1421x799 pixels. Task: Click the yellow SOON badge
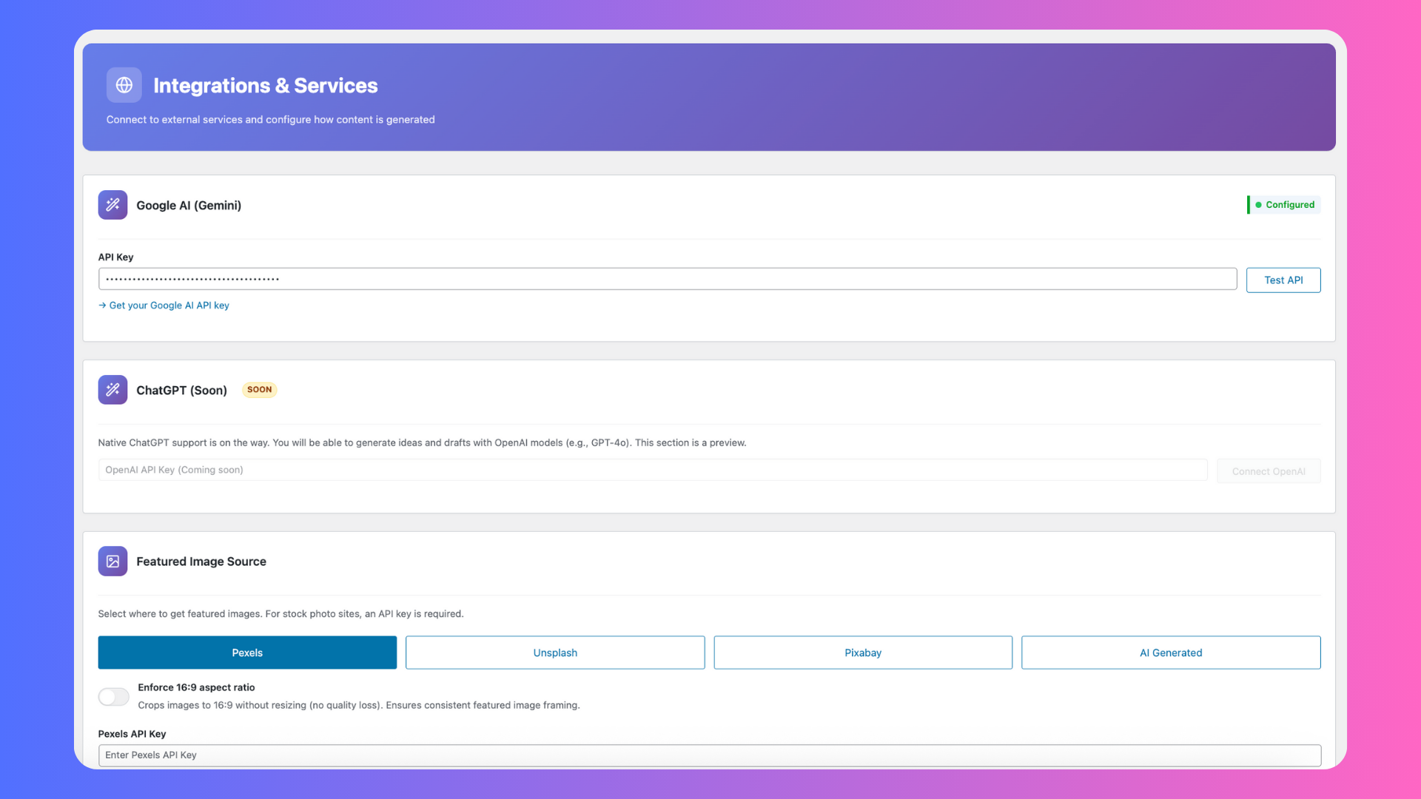(259, 390)
